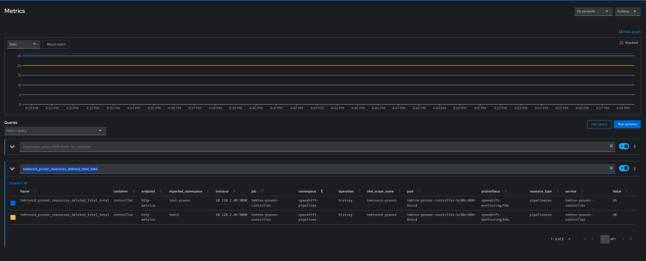The image size is (646, 261).
Task: Open the 30 seconds refresh interval dropdown
Action: click(593, 12)
